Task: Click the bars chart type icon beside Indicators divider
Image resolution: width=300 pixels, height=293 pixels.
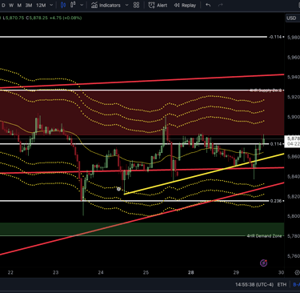Action: 73,5
